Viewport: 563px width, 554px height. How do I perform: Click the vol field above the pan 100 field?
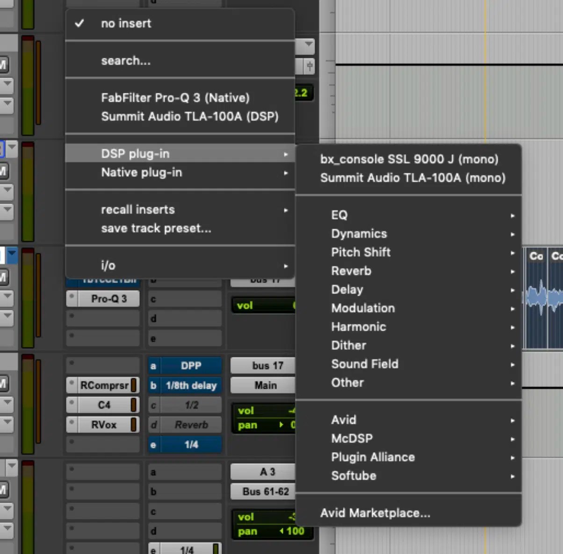coord(265,517)
